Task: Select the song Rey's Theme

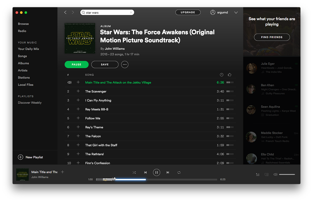Action: [x=94, y=127]
